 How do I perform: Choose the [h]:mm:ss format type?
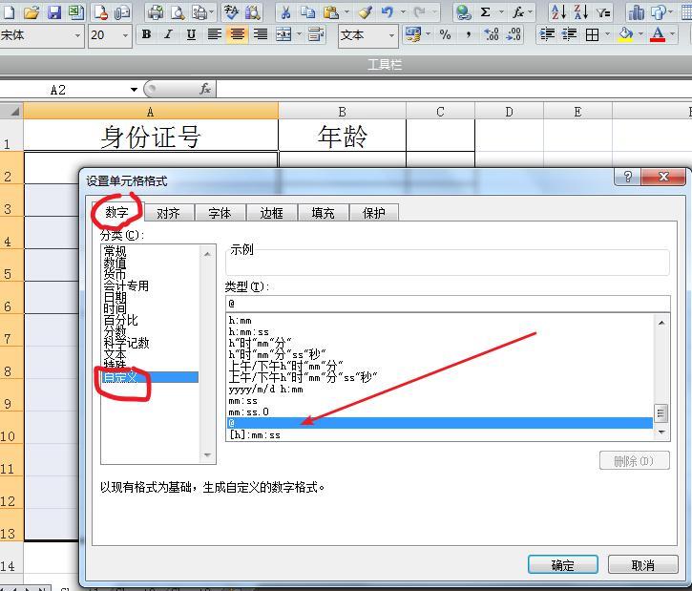[255, 434]
